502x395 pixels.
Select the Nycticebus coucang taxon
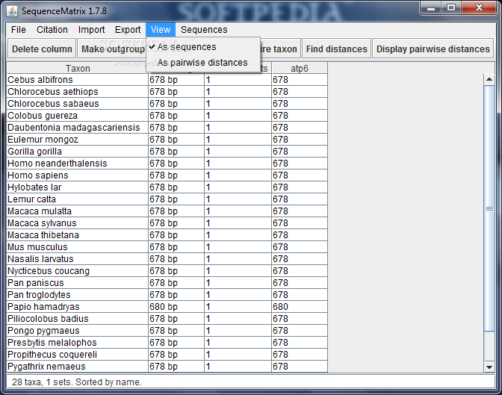(x=77, y=271)
